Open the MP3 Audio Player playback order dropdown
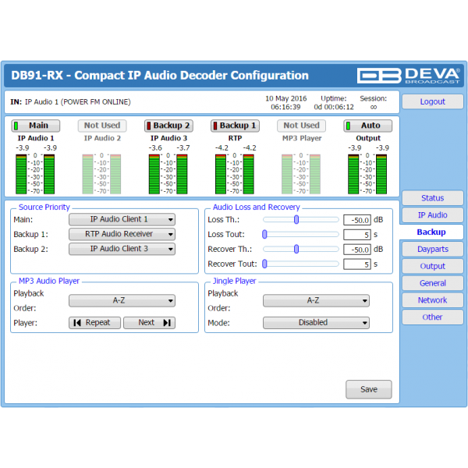468x468 pixels. pos(122,300)
